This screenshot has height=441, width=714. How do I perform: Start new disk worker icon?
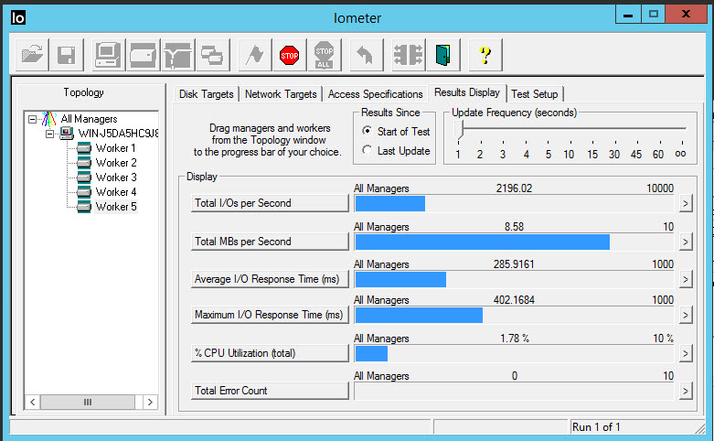tap(143, 55)
